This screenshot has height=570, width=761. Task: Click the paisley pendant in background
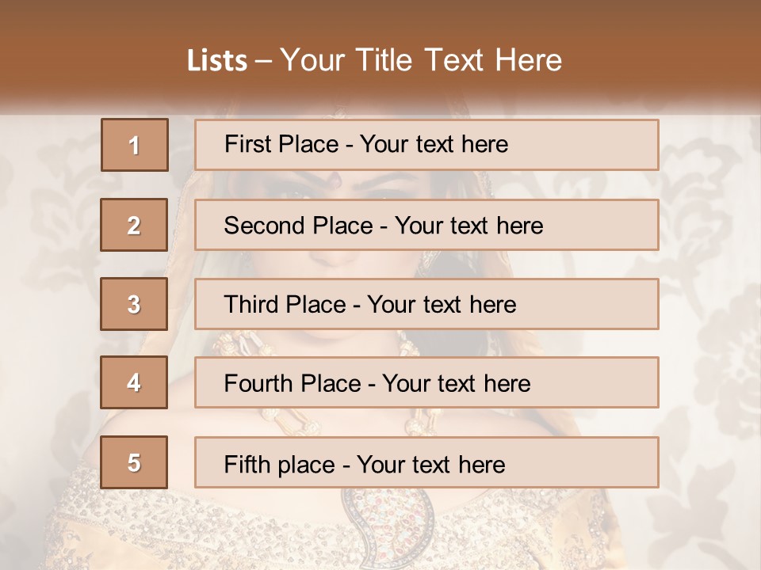[x=387, y=528]
